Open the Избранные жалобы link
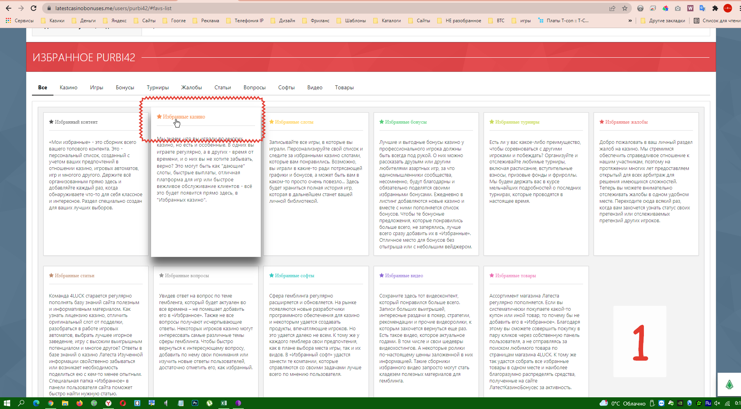 [626, 122]
